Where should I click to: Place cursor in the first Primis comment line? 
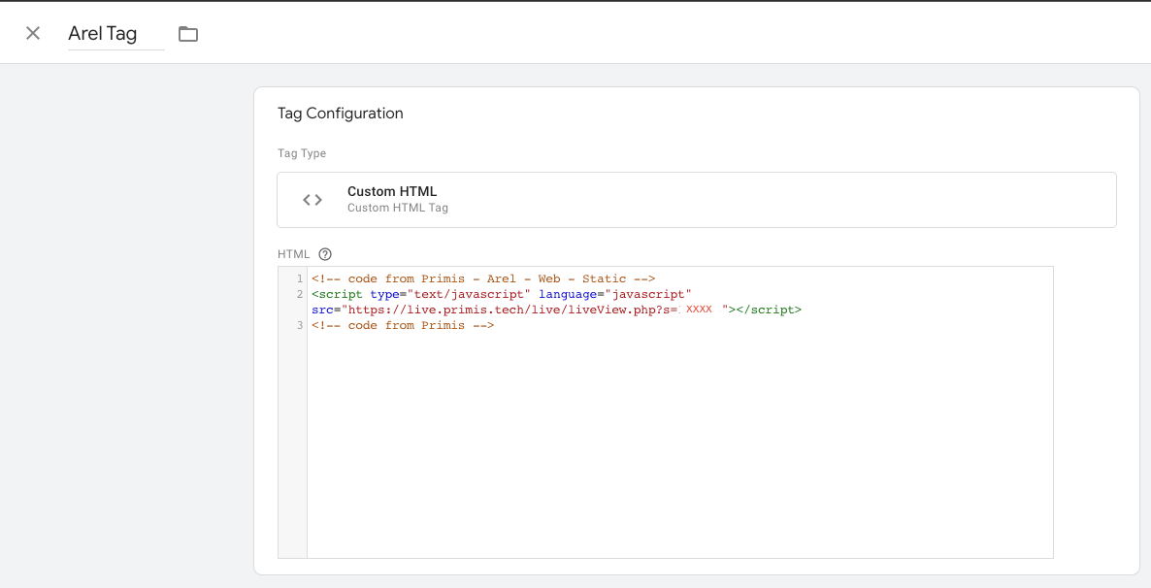[x=482, y=278]
